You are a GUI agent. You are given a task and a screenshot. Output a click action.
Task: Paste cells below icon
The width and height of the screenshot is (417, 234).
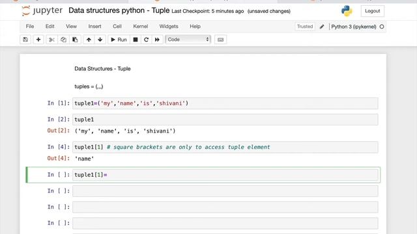(75, 40)
